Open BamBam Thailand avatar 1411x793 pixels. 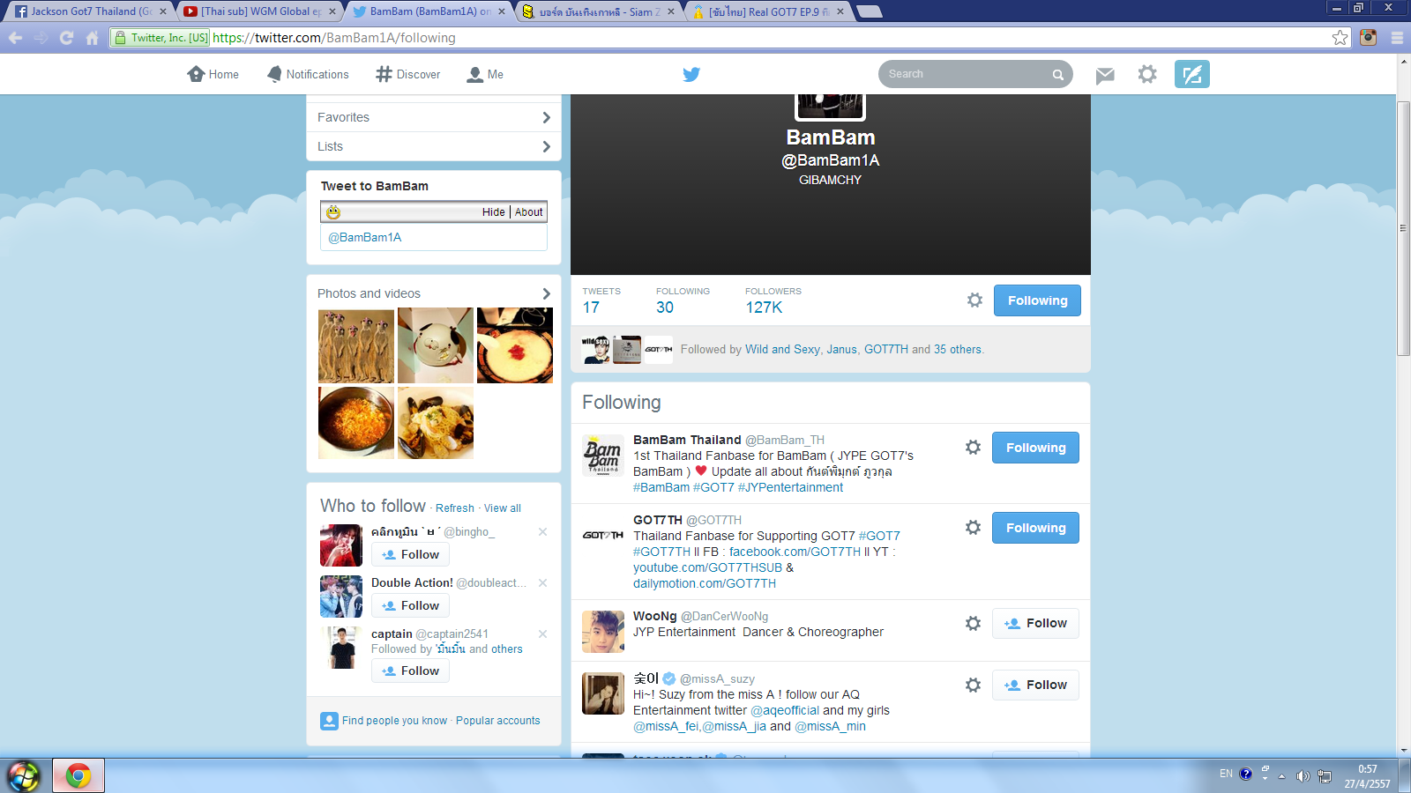603,455
